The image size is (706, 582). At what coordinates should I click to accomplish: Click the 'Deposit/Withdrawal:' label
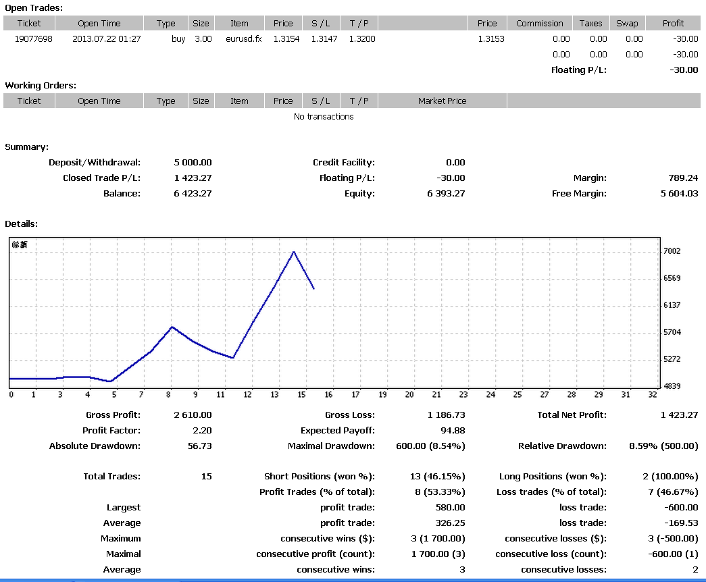tap(95, 163)
